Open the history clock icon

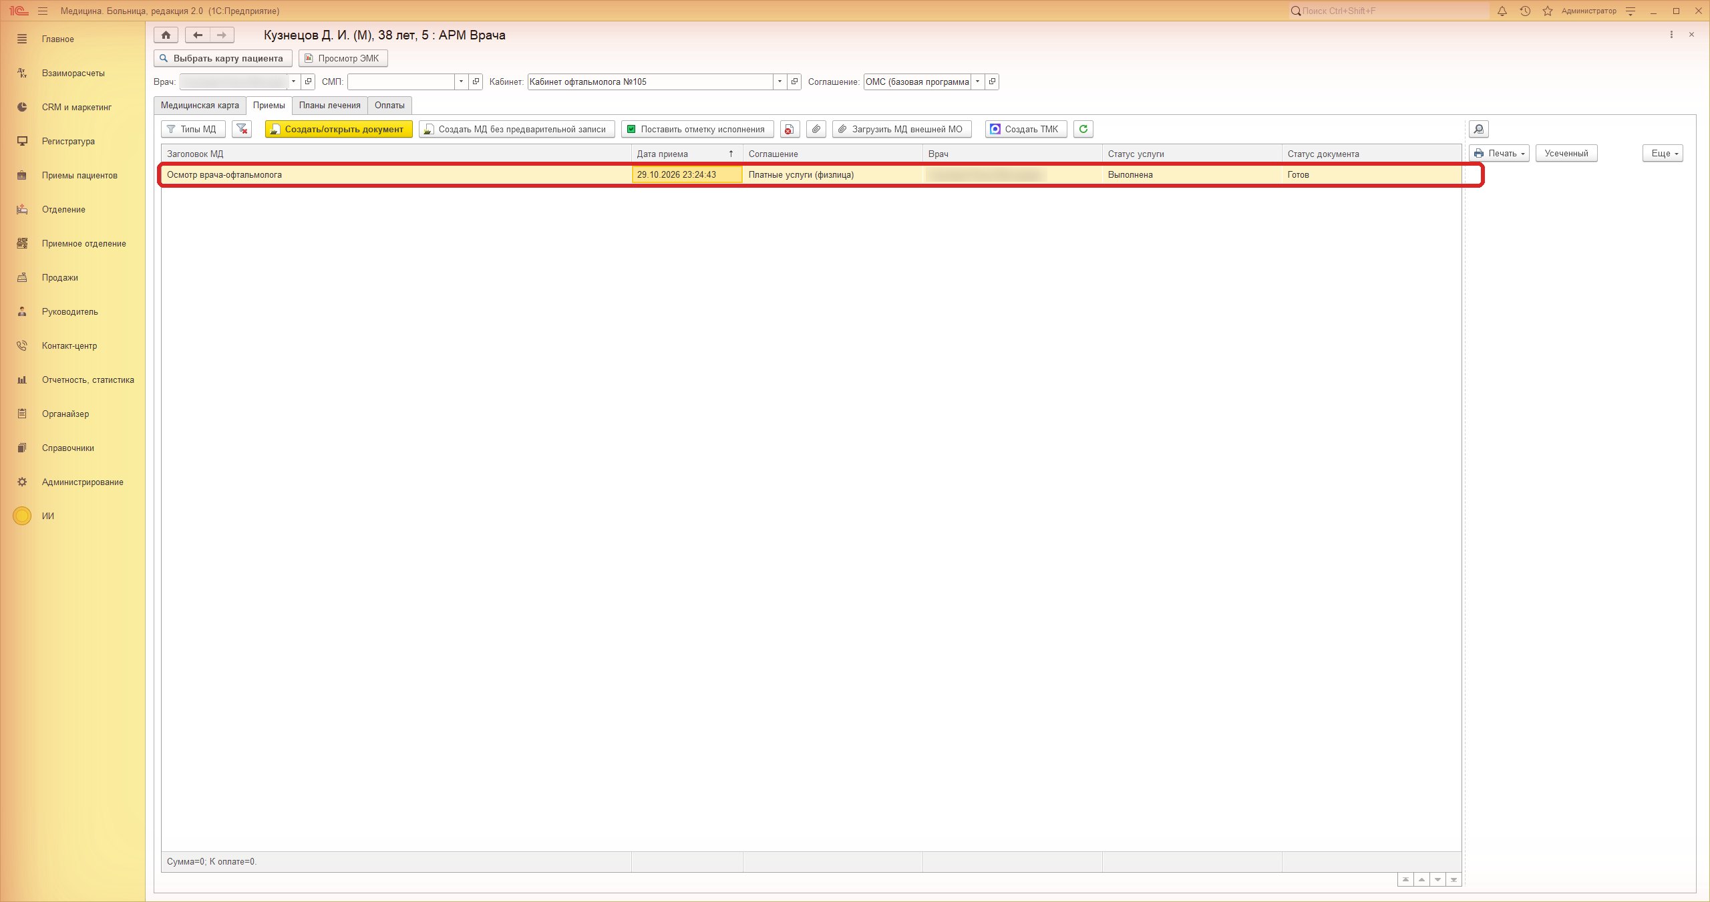click(x=1525, y=11)
